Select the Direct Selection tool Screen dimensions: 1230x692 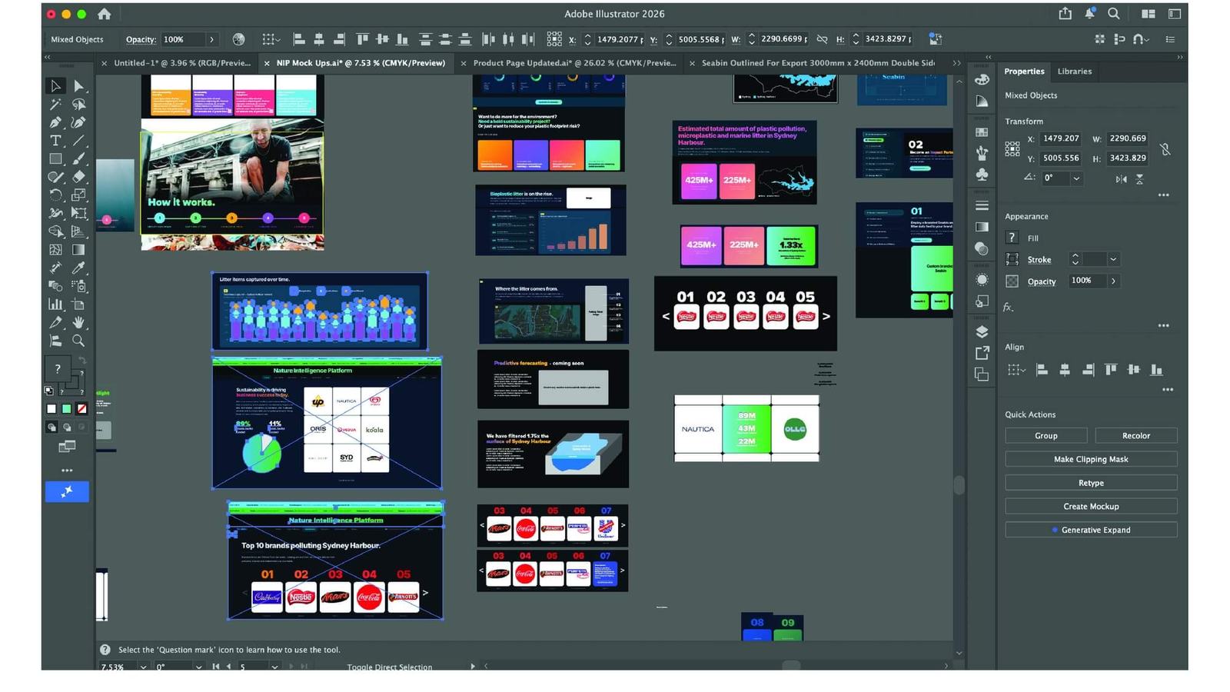coord(78,86)
